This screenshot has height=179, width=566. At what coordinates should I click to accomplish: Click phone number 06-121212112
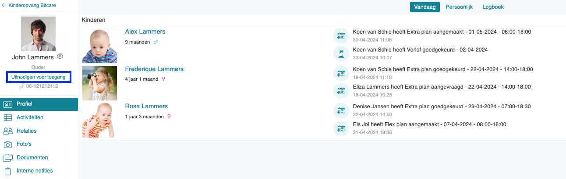coord(42,86)
